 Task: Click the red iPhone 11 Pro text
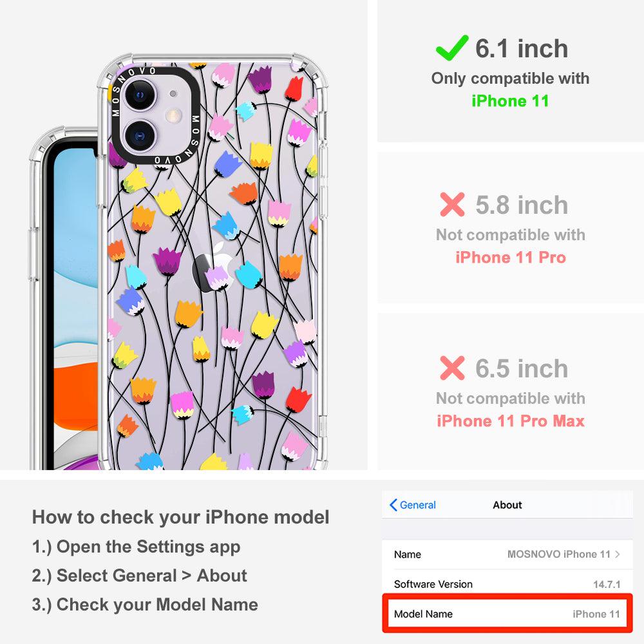[x=511, y=258]
